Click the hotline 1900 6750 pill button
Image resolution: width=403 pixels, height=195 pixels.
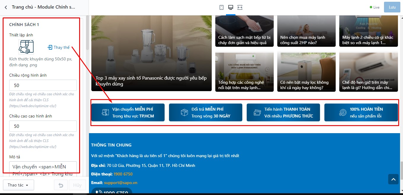point(112,191)
